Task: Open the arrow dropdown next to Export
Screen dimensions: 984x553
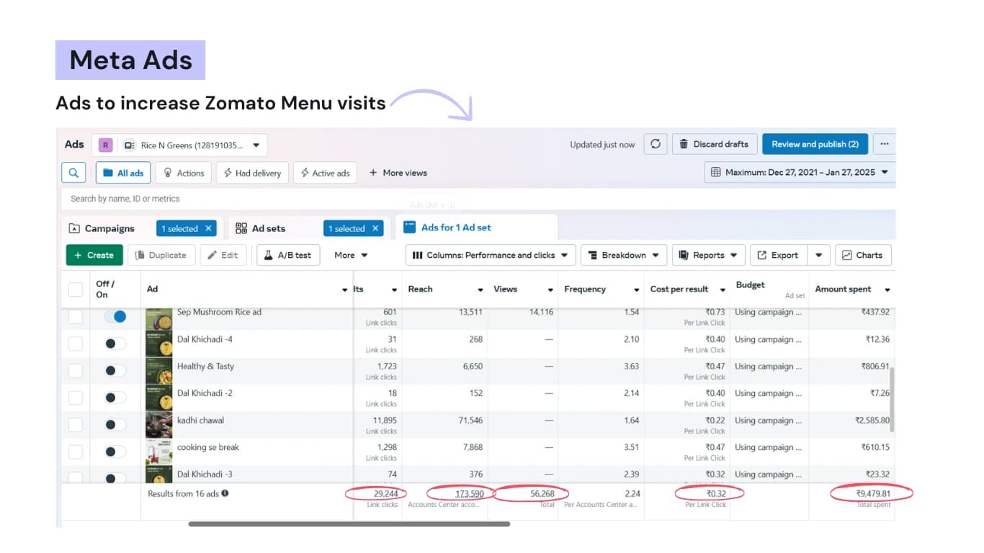Action: click(819, 255)
